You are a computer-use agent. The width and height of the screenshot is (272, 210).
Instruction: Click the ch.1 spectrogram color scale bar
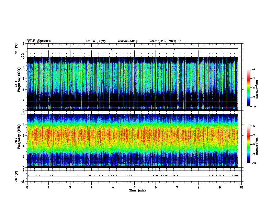pos(249,88)
